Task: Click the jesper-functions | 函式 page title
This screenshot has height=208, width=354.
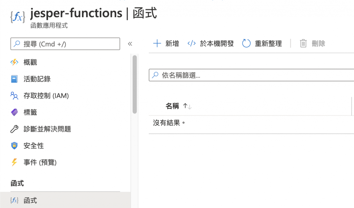Action: [x=93, y=13]
